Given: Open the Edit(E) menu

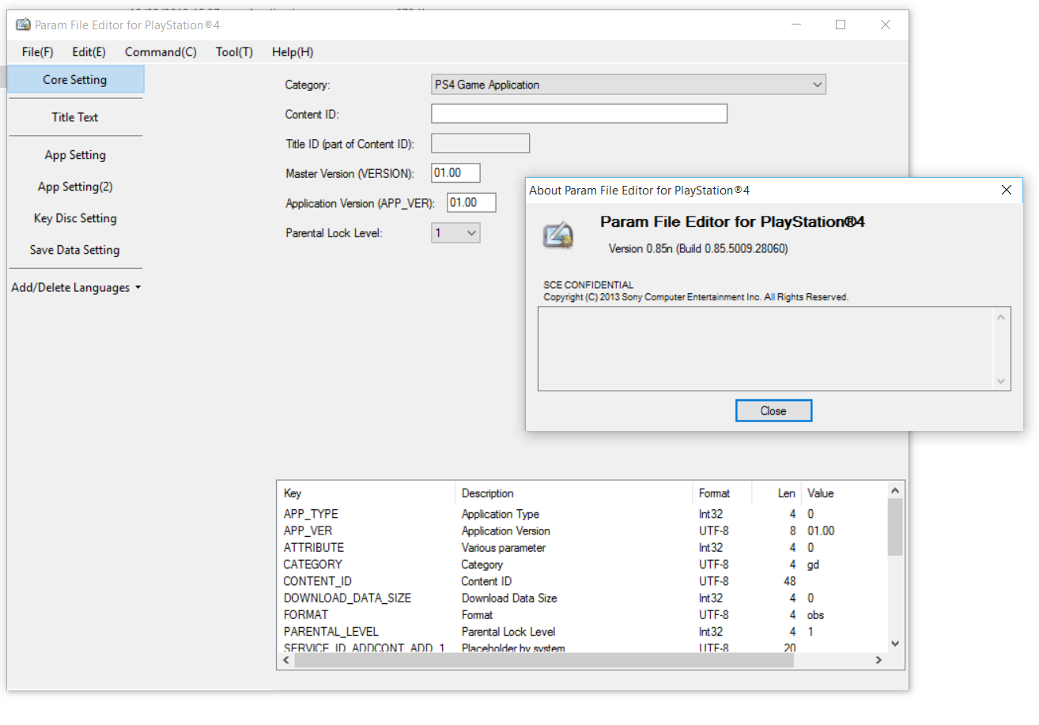Looking at the screenshot, I should pos(89,52).
